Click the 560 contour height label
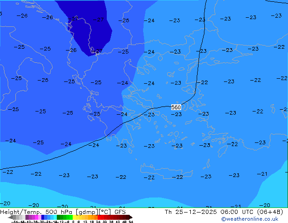Image resolution: width=288 pixels, height=223 pixels. (176, 107)
